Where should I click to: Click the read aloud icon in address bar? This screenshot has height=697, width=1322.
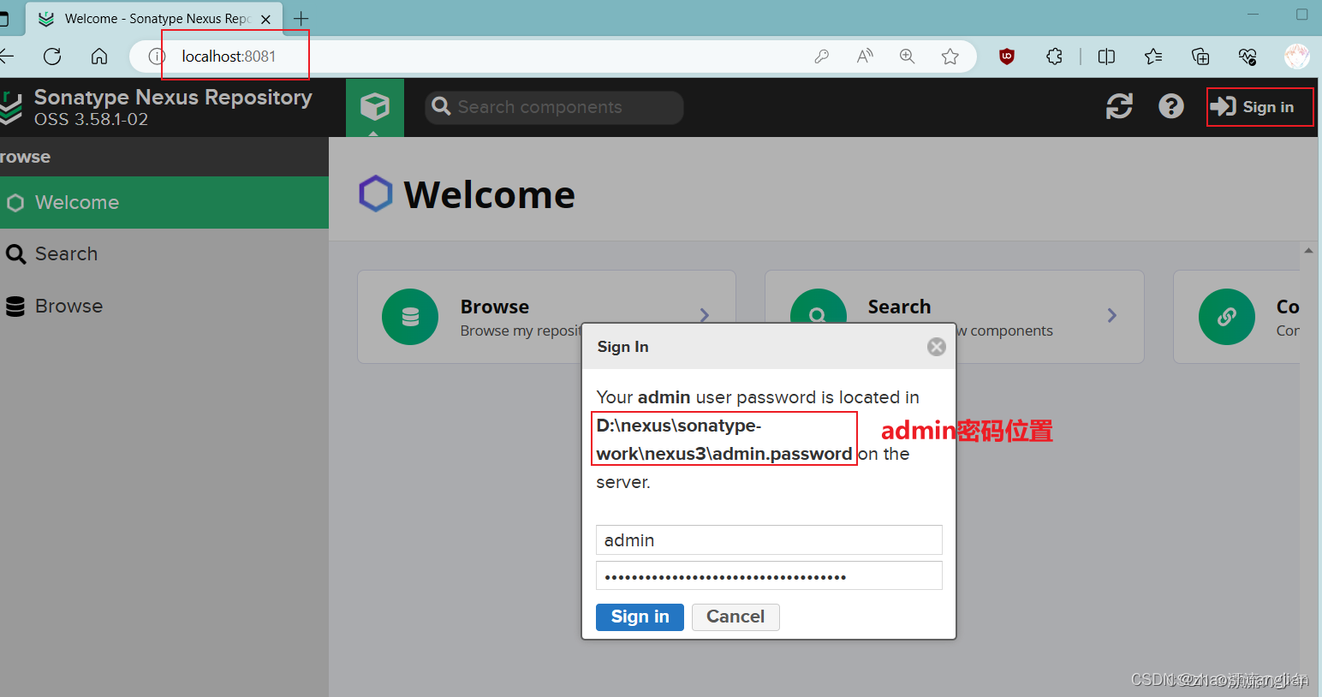coord(865,57)
